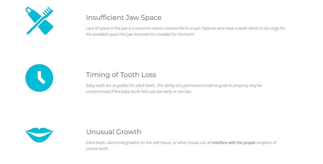
Task: Click the toothbrush bristles in the icon
Action: [48, 11]
